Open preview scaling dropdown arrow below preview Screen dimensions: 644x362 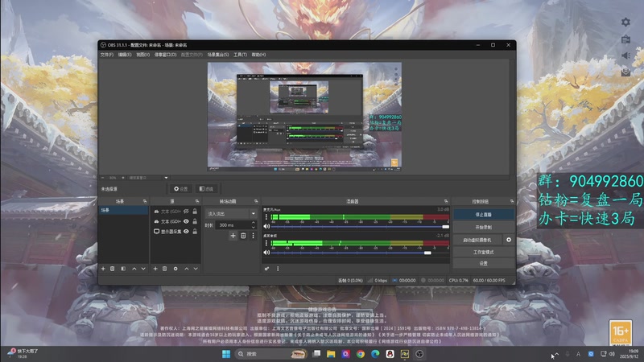point(166,178)
